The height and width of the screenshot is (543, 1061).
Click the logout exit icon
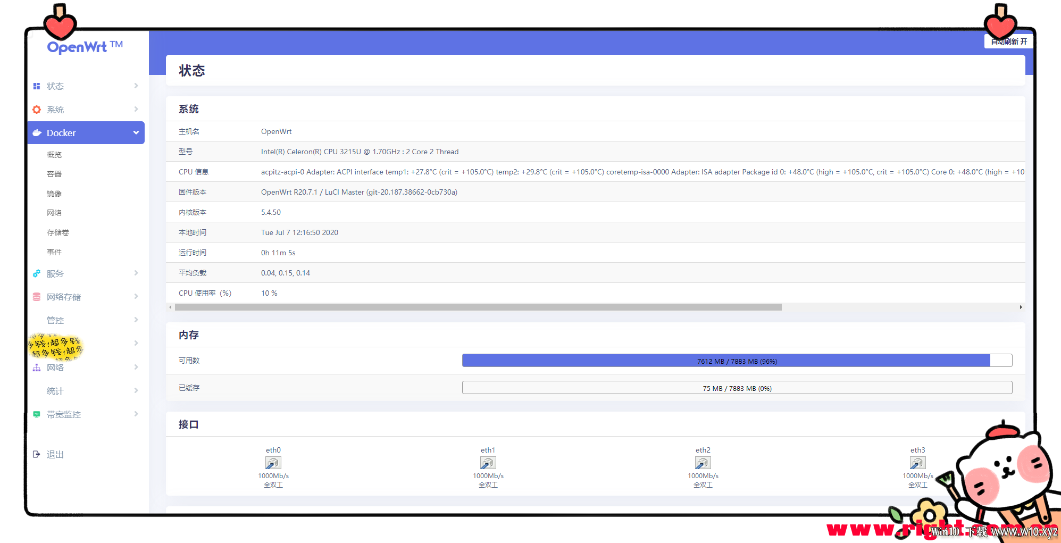click(x=37, y=454)
